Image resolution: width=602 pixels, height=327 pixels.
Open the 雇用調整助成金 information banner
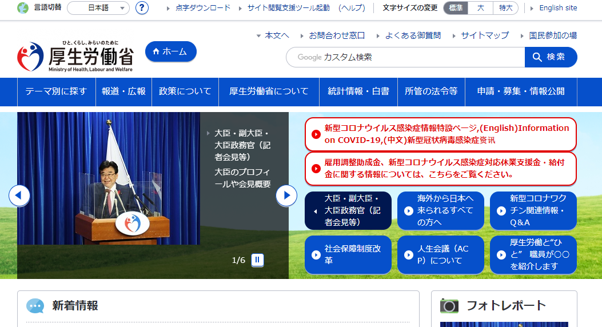click(x=441, y=169)
